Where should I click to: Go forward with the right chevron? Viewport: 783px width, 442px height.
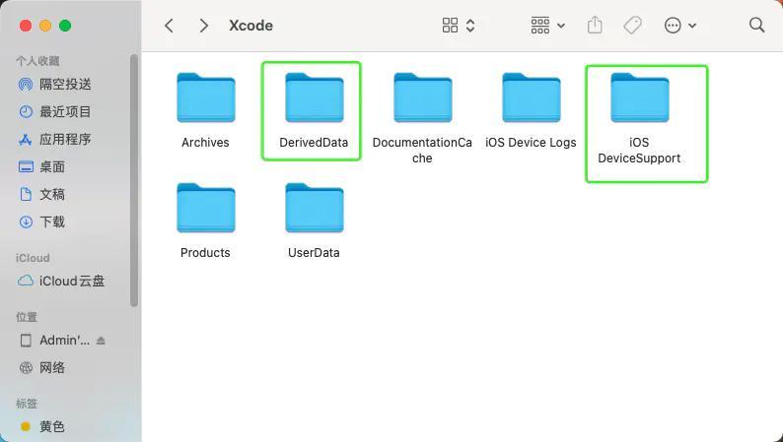click(203, 26)
